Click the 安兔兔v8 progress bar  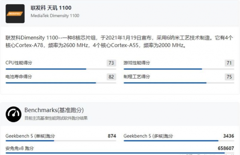pyautogui.click(x=120, y=153)
